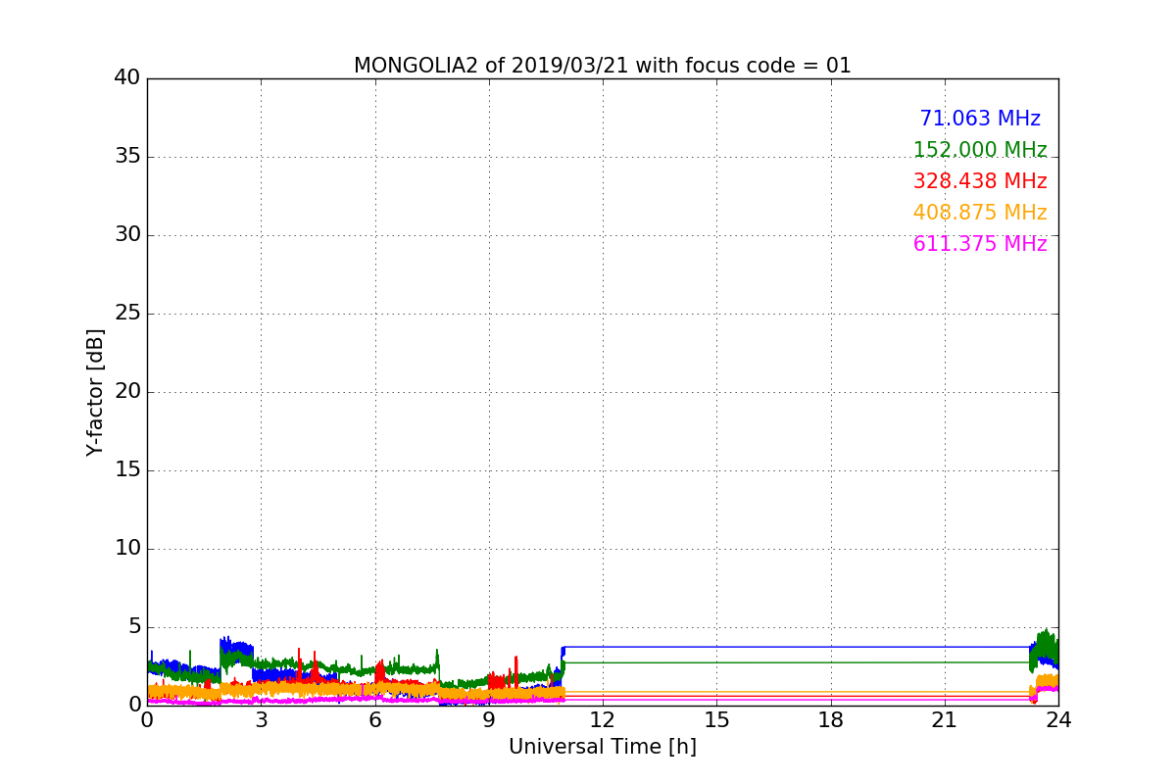The image size is (1176, 784).
Task: Click y-axis tick label 35
Action: pos(127,157)
